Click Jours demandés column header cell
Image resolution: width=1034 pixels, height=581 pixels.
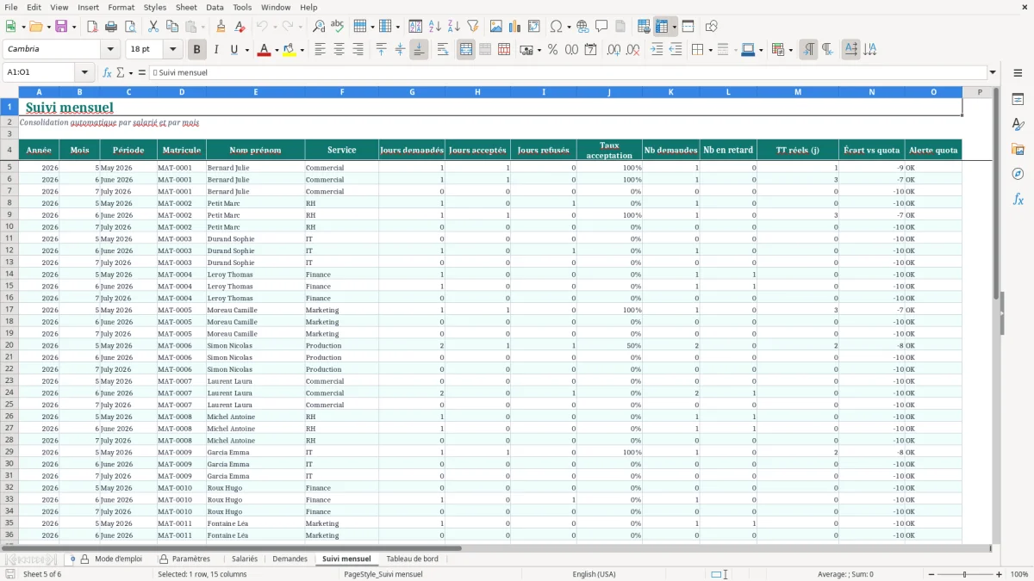[412, 150]
